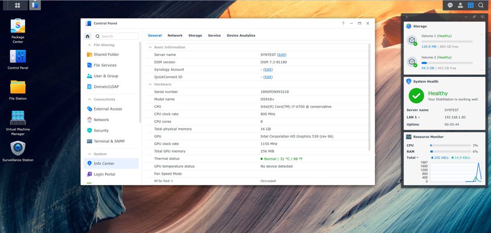491x233 pixels.
Task: Switch to the Network tab
Action: click(175, 36)
